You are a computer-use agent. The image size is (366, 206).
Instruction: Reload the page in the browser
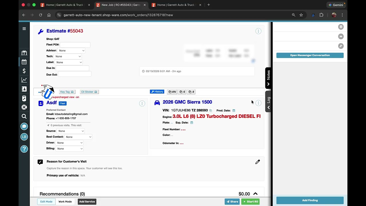point(41,15)
